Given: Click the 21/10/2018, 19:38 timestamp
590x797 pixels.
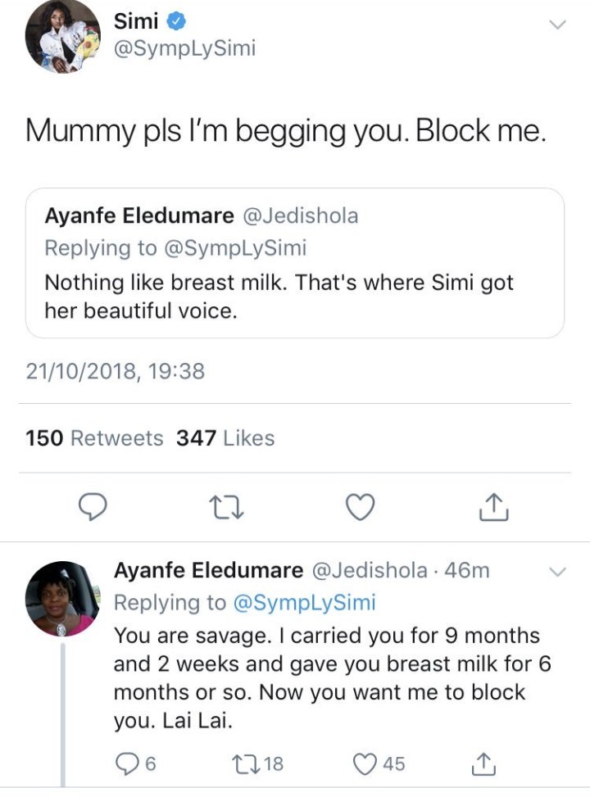Looking at the screenshot, I should [115, 371].
